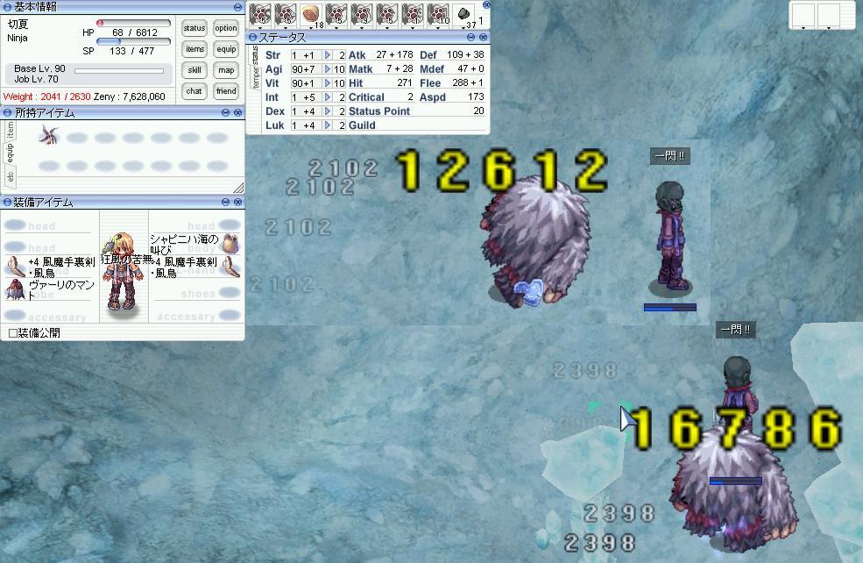Viewport: 863px width, 563px height.
Task: Open the map button
Action: [226, 70]
